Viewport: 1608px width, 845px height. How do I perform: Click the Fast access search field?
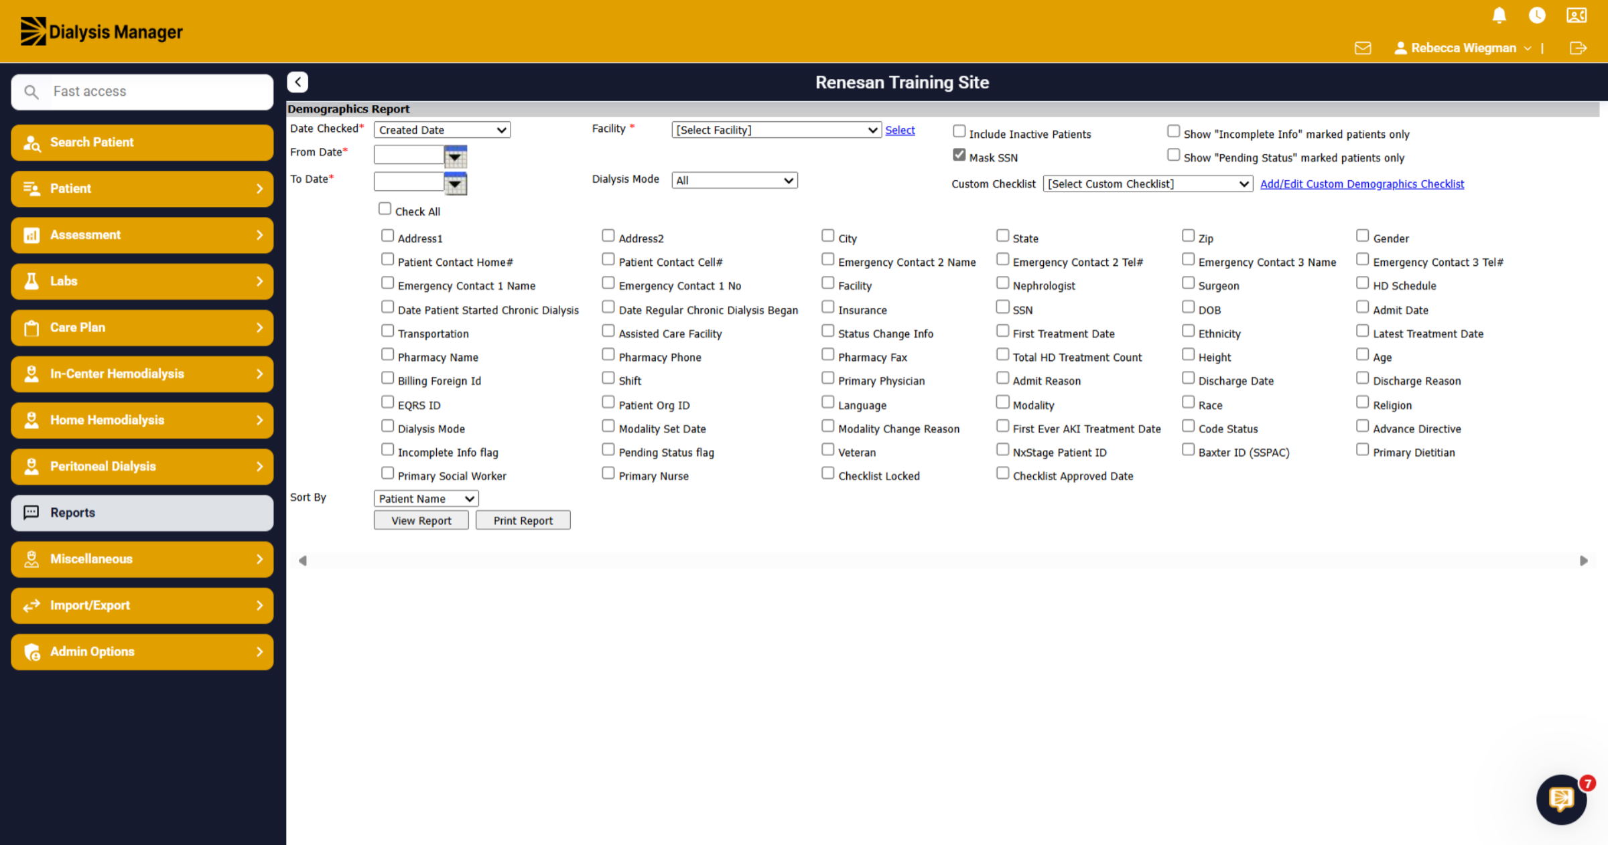(x=142, y=92)
